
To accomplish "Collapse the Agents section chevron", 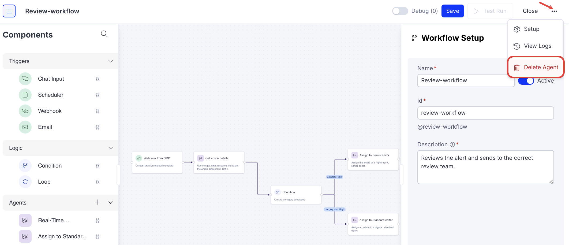I will (x=110, y=203).
